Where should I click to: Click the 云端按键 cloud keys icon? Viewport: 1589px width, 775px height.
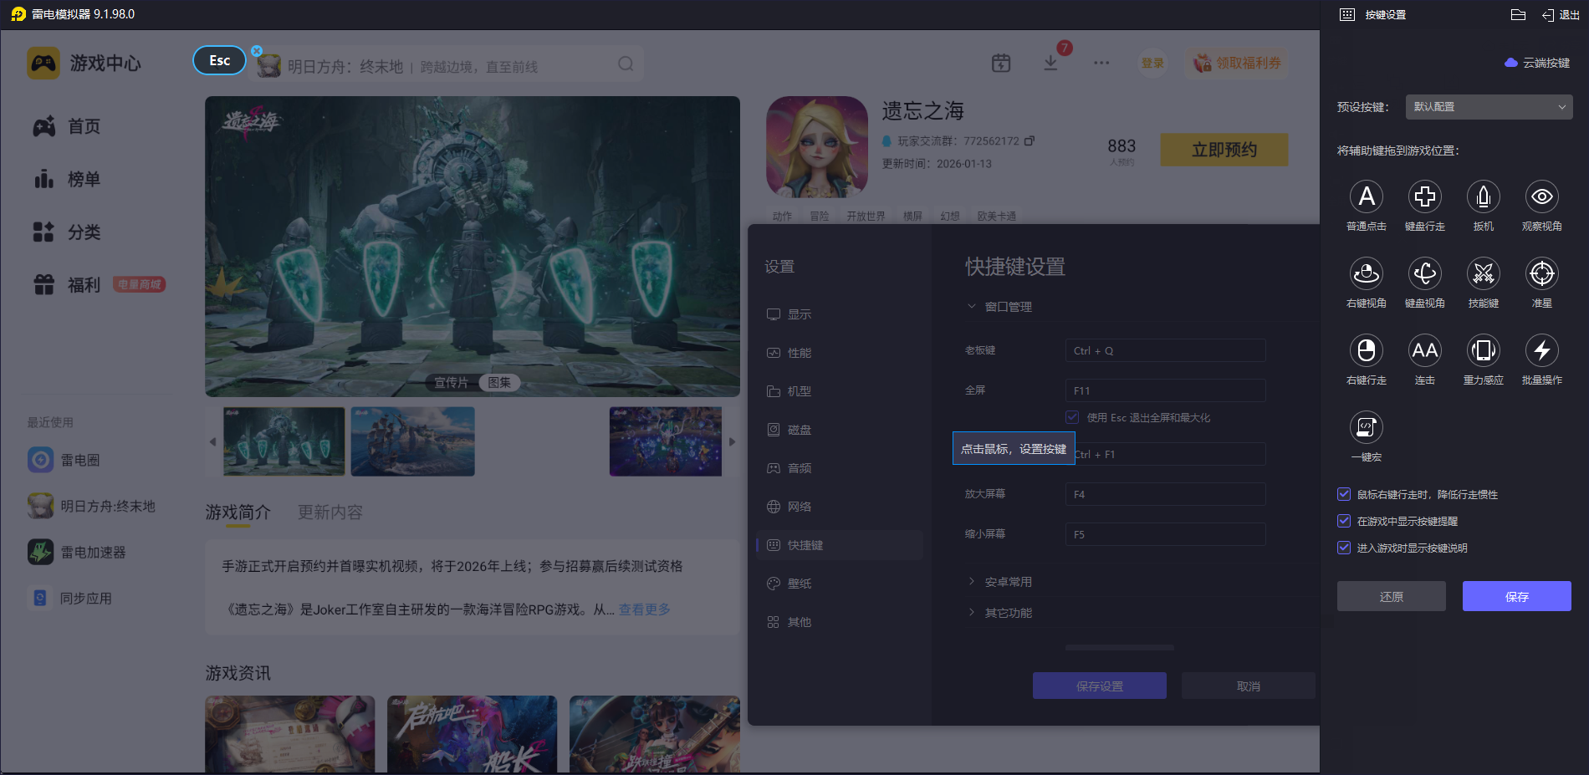pos(1510,63)
